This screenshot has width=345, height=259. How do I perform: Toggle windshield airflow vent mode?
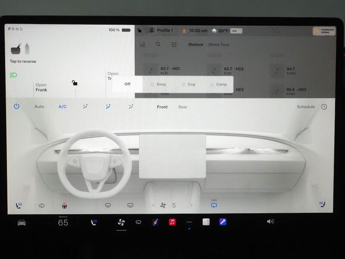85,107
